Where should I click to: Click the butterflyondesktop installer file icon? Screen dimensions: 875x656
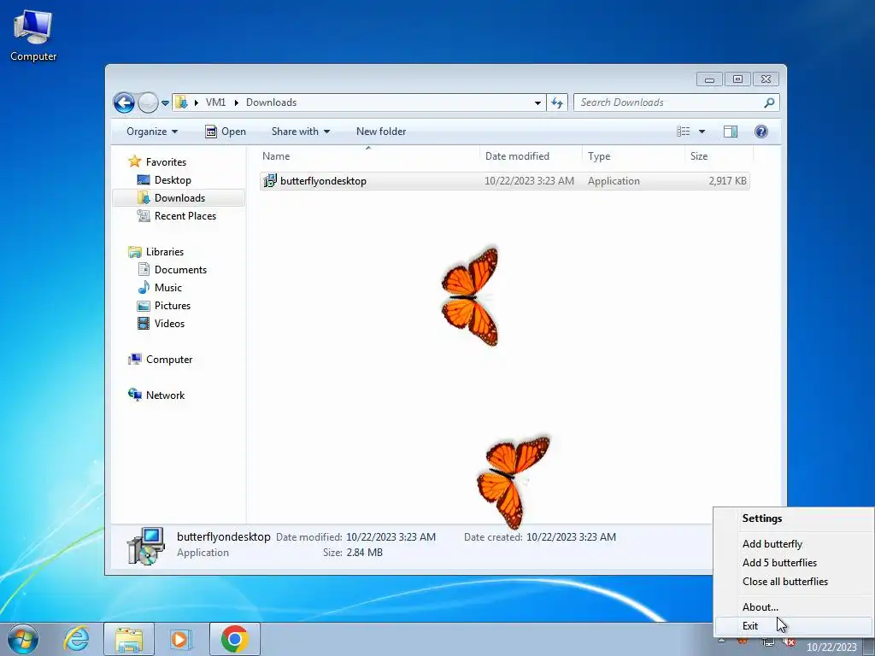[x=269, y=181]
